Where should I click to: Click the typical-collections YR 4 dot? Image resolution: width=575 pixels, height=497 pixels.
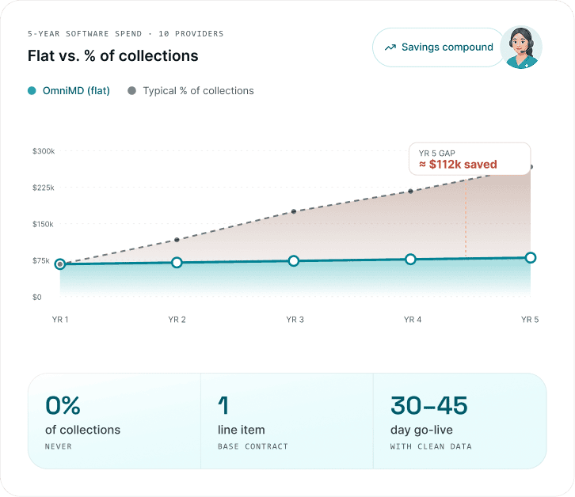tap(410, 192)
